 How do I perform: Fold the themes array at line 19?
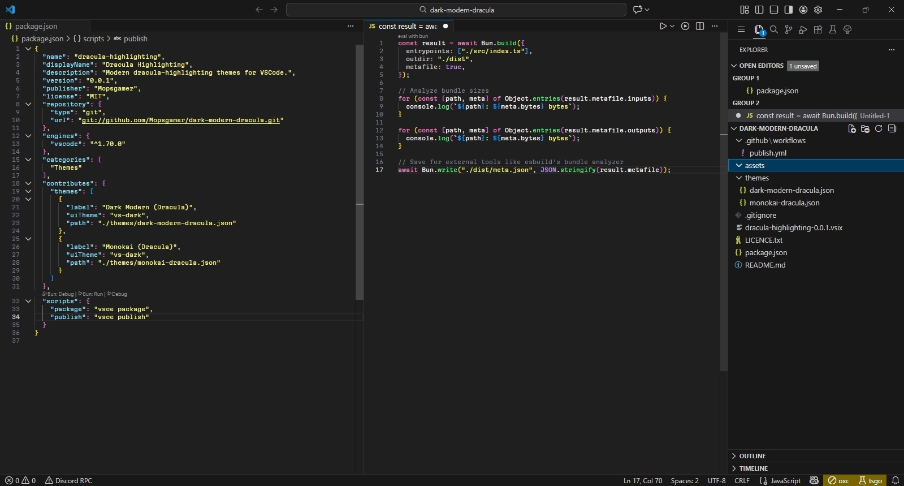click(28, 191)
